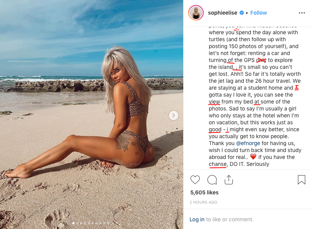Share the post via the share icon

[229, 180]
